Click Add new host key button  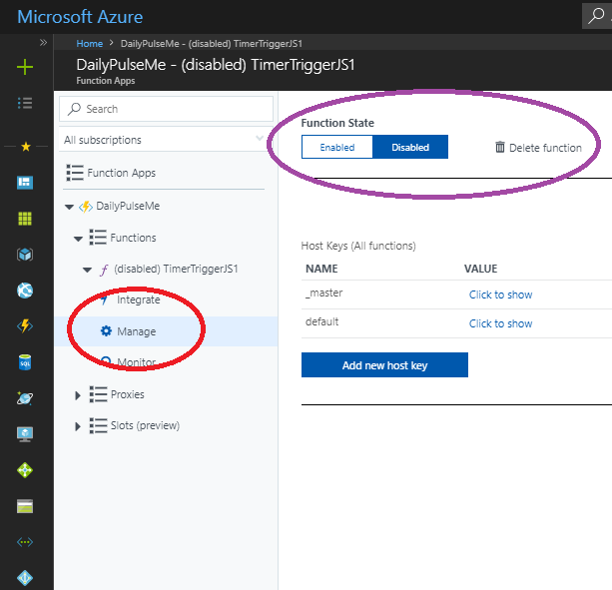pos(384,364)
